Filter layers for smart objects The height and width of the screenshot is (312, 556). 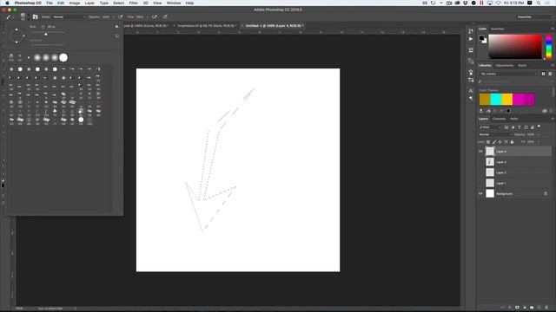pos(533,127)
